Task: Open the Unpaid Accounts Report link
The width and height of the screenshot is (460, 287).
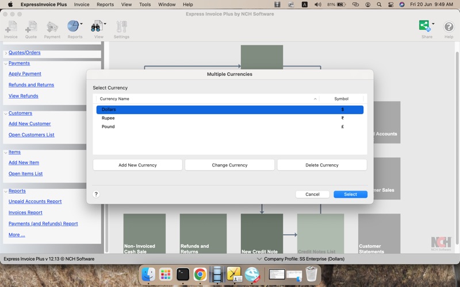Action: tap(35, 202)
